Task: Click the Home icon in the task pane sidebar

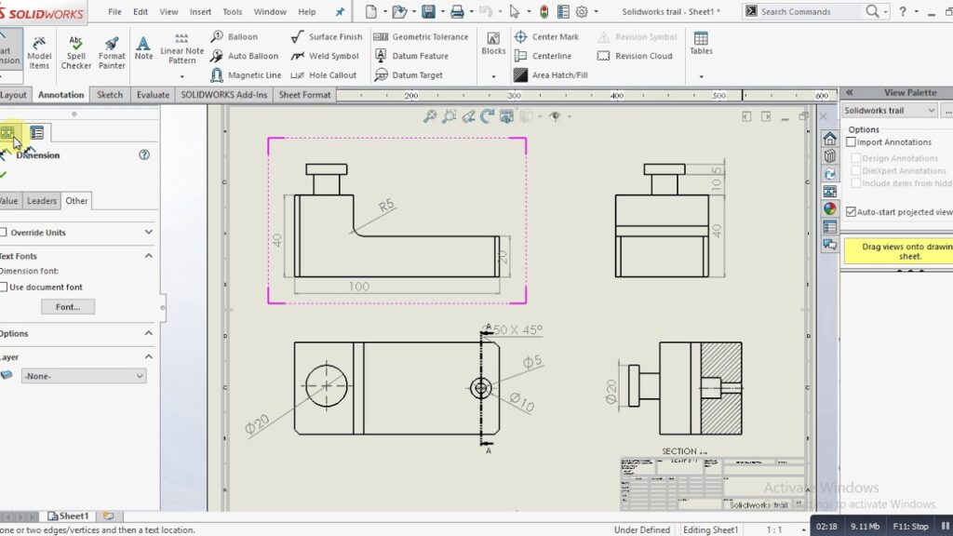Action: pyautogui.click(x=829, y=140)
